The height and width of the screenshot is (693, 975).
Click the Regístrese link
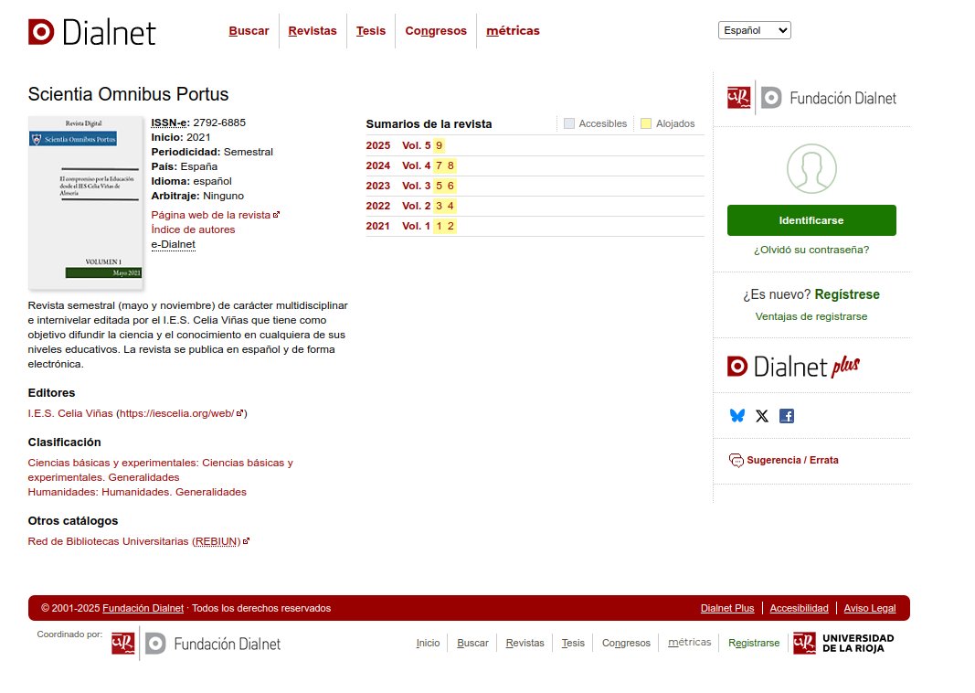point(847,294)
